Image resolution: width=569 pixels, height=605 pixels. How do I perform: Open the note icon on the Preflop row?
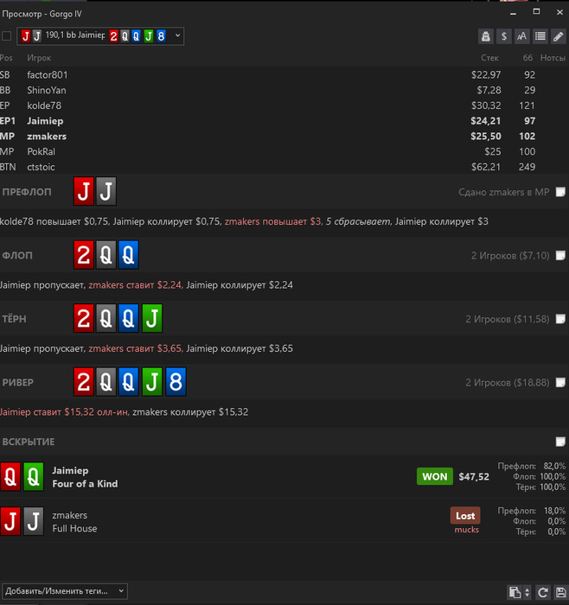pyautogui.click(x=560, y=192)
